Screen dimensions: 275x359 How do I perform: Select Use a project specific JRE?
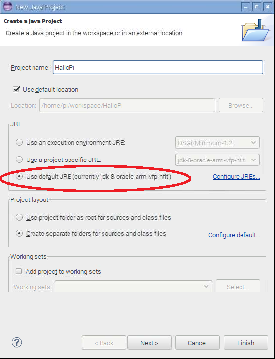(19, 160)
